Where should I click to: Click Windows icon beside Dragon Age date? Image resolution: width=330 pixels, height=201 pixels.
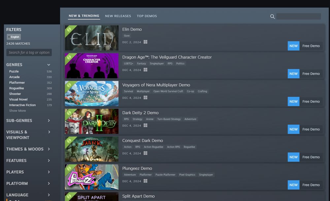pyautogui.click(x=146, y=70)
